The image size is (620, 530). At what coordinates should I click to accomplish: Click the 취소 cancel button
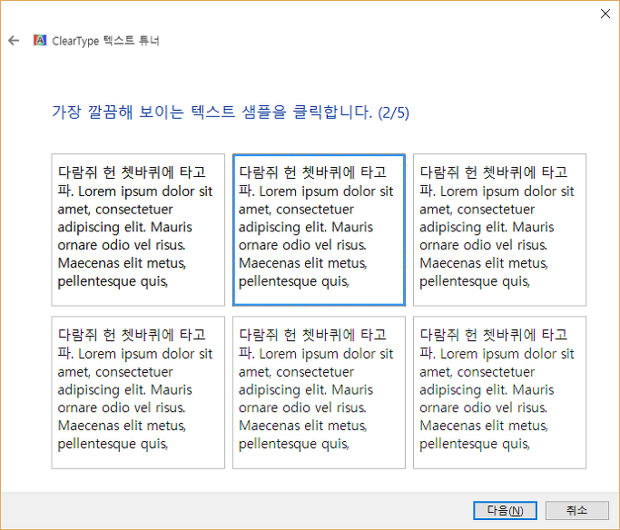coord(577,511)
